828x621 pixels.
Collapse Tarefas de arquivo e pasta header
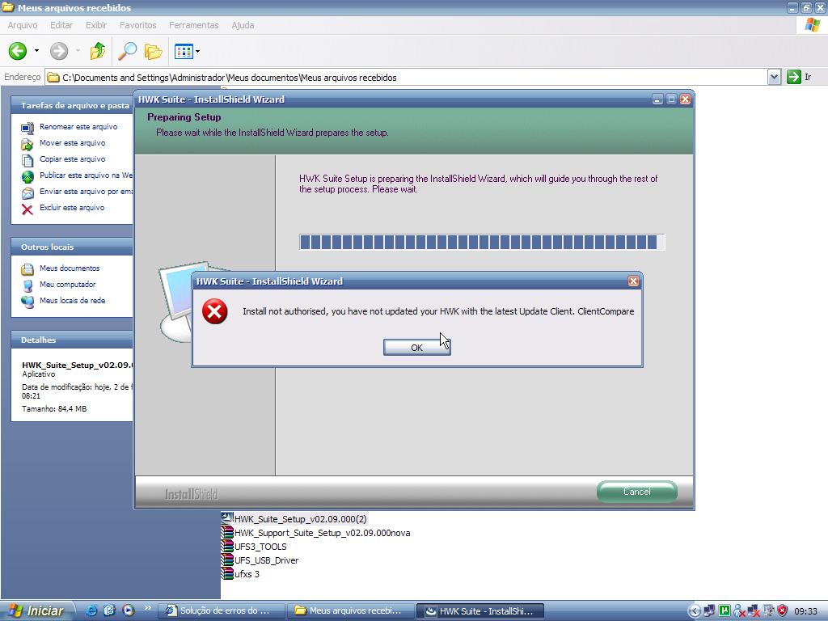click(x=72, y=105)
